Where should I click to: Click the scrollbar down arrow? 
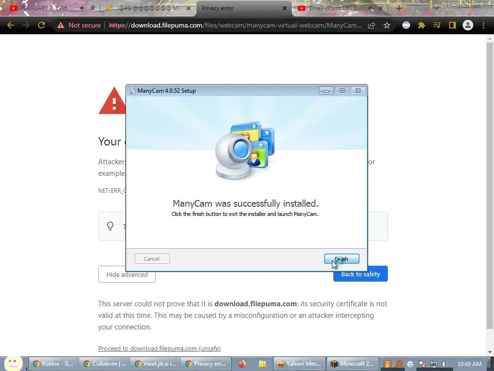click(490, 352)
